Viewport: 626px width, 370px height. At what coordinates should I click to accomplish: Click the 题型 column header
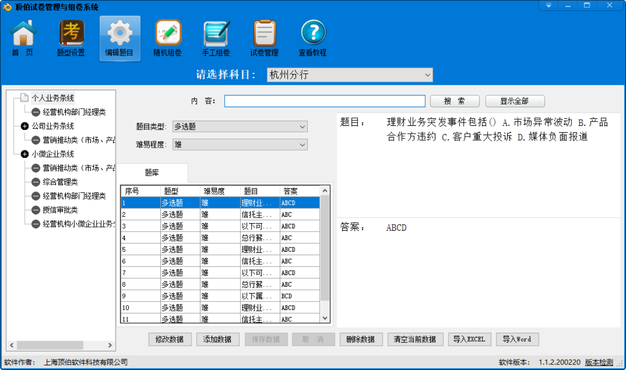point(179,191)
